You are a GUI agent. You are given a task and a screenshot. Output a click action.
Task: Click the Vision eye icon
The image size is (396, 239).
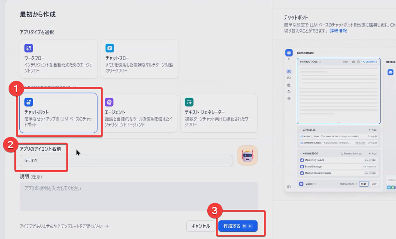point(301,184)
